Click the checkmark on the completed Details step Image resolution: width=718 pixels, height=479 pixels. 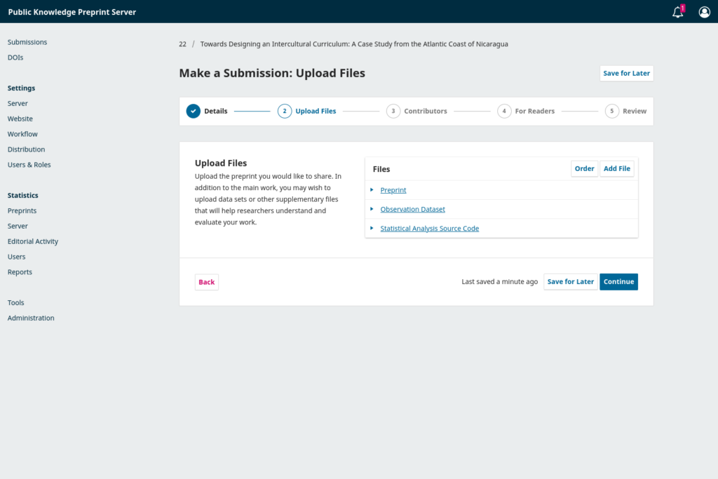pos(193,111)
